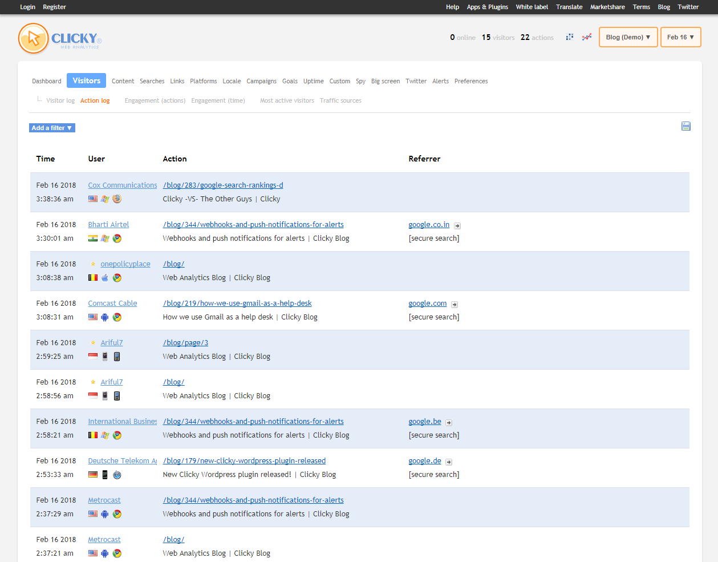The height and width of the screenshot is (562, 718).
Task: Click the star icon beside onepolicyplace
Action: [x=93, y=264]
